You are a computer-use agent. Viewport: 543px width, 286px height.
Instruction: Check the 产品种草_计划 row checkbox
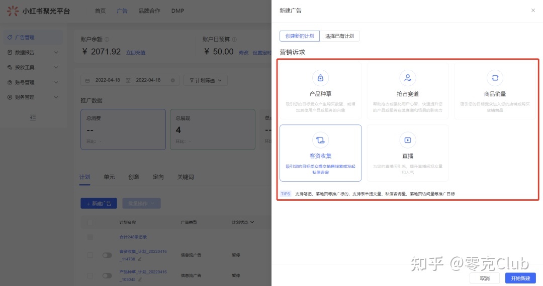(x=90, y=275)
